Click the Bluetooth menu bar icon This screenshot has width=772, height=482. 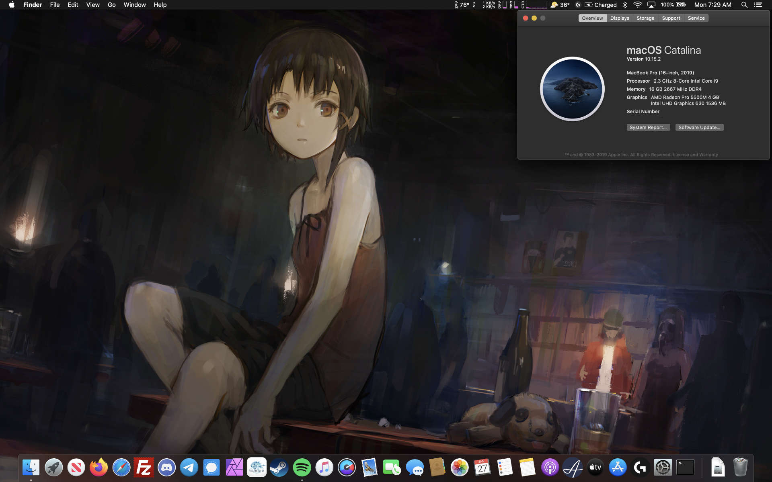(625, 5)
